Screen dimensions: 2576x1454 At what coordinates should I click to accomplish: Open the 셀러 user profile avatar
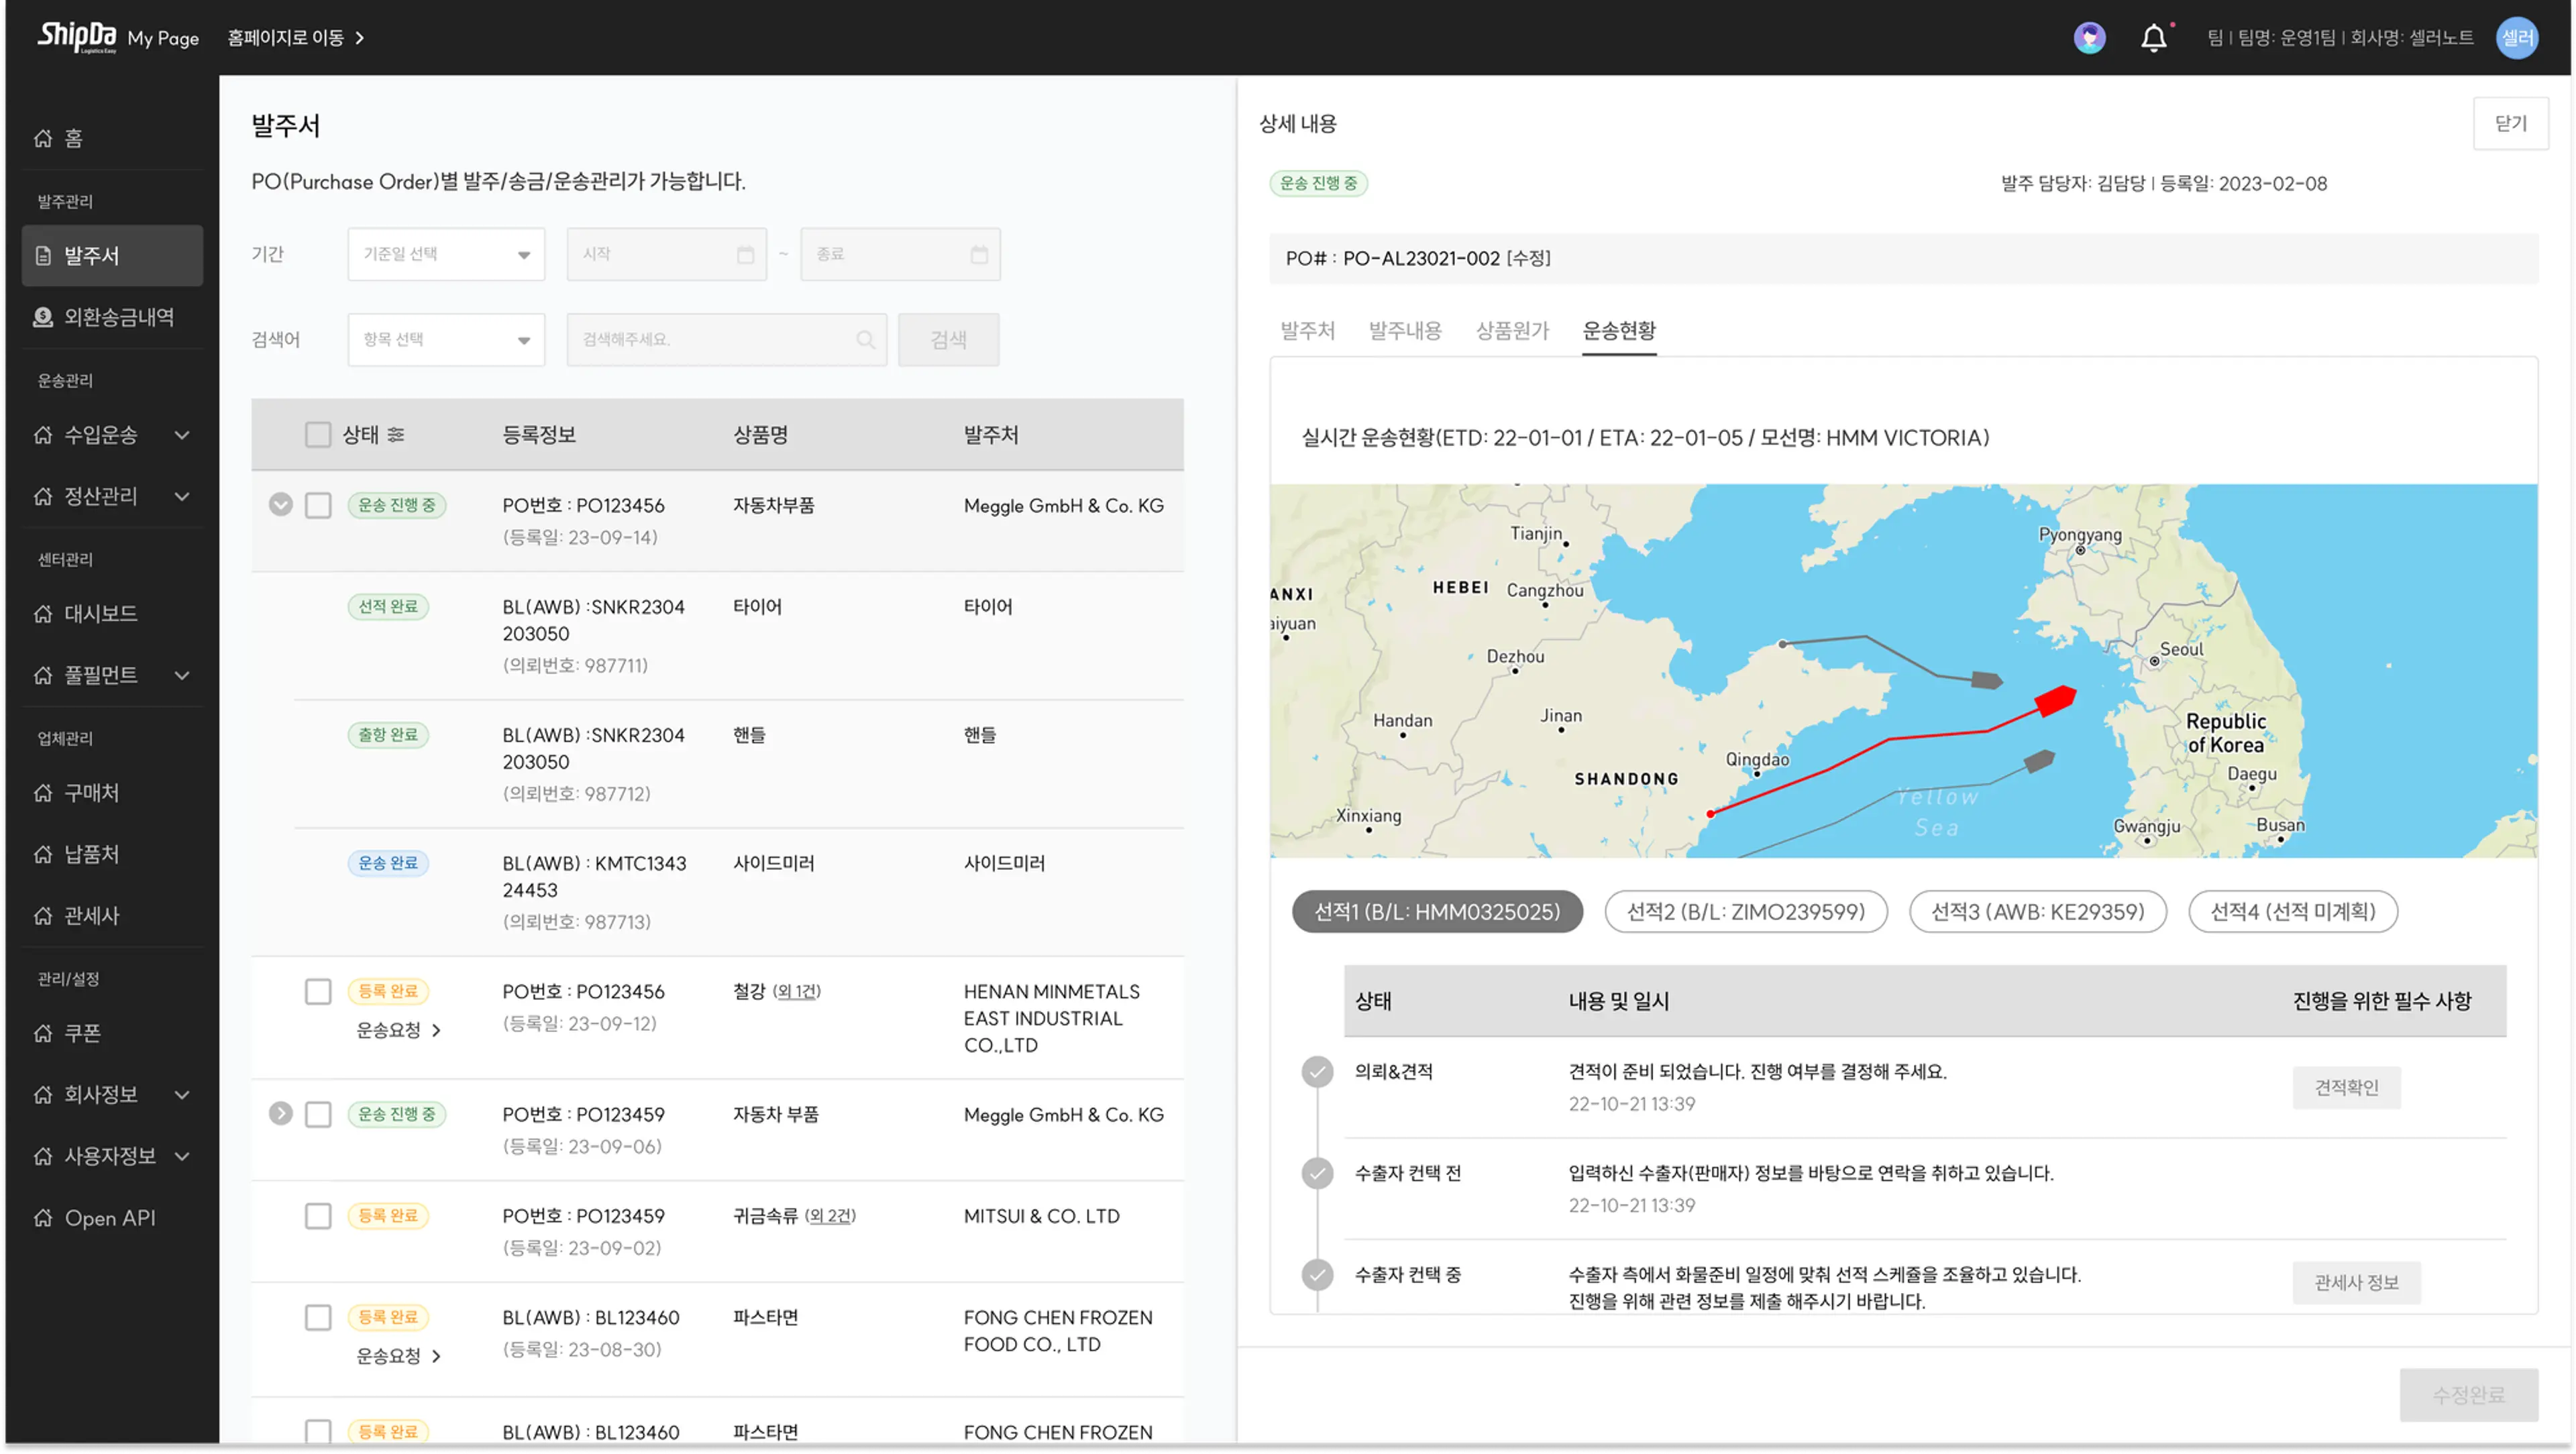click(x=2516, y=38)
